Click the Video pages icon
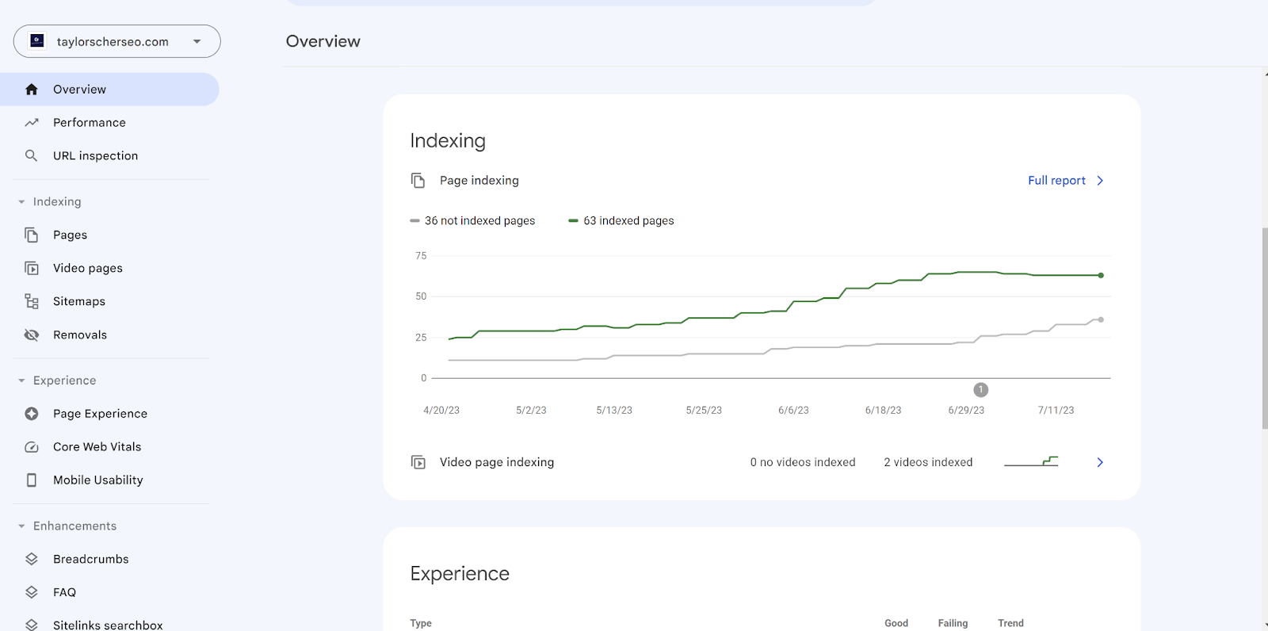Image resolution: width=1268 pixels, height=631 pixels. tap(32, 269)
